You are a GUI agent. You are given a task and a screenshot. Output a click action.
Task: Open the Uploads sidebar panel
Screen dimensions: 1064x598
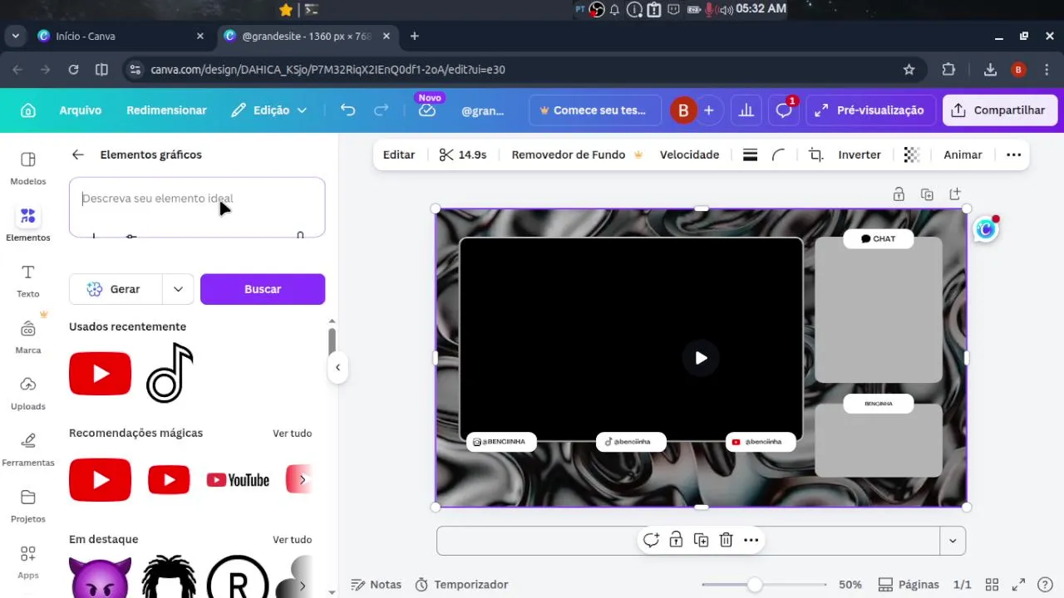pos(28,393)
